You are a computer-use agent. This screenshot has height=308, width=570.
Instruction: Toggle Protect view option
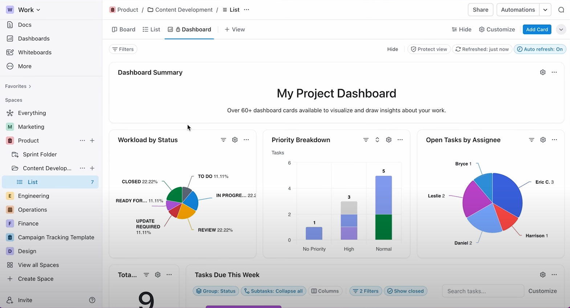coord(429,49)
